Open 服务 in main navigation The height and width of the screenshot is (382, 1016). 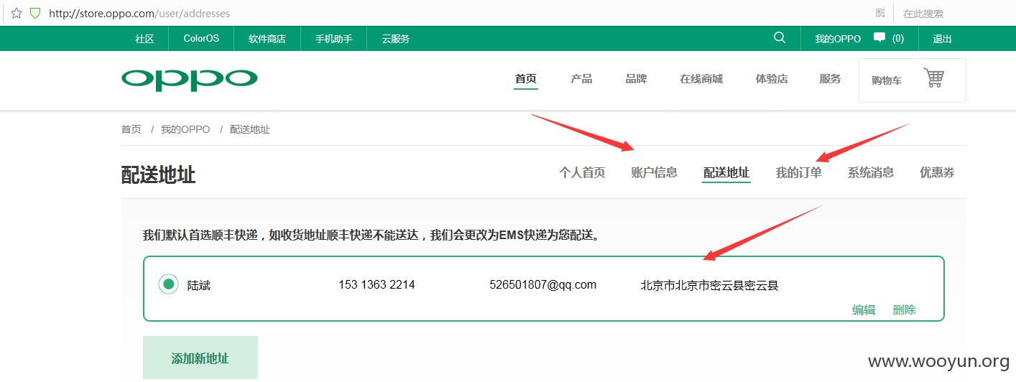click(x=830, y=79)
